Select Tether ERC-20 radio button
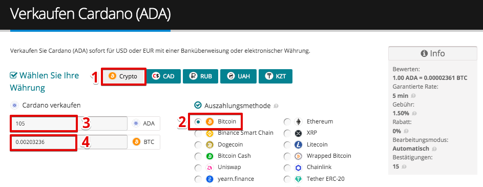 click(287, 179)
